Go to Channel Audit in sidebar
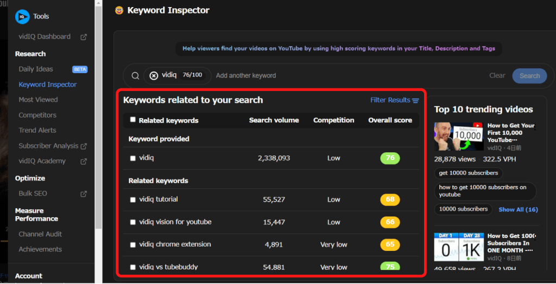 coord(40,234)
